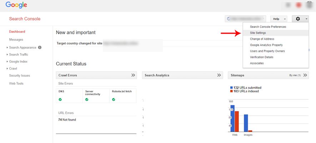
Task: Click the 'Target country changed for site' message
Action: point(79,43)
